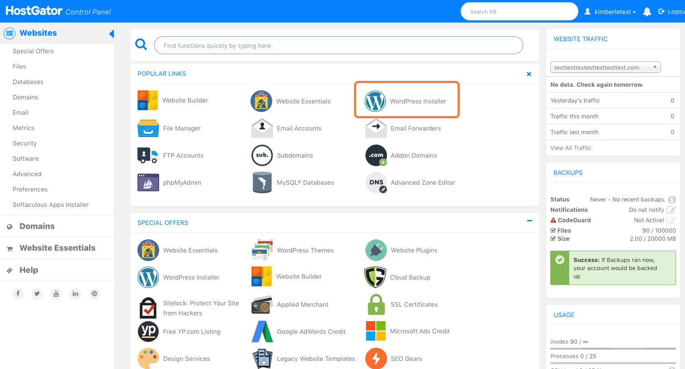
Task: Edit the CodeGuard Not Active setting
Action: [x=671, y=220]
